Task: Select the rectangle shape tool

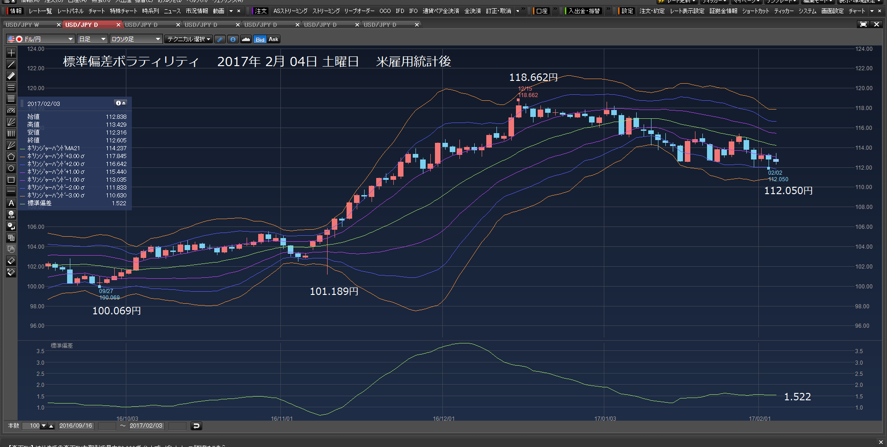Action: pyautogui.click(x=11, y=180)
